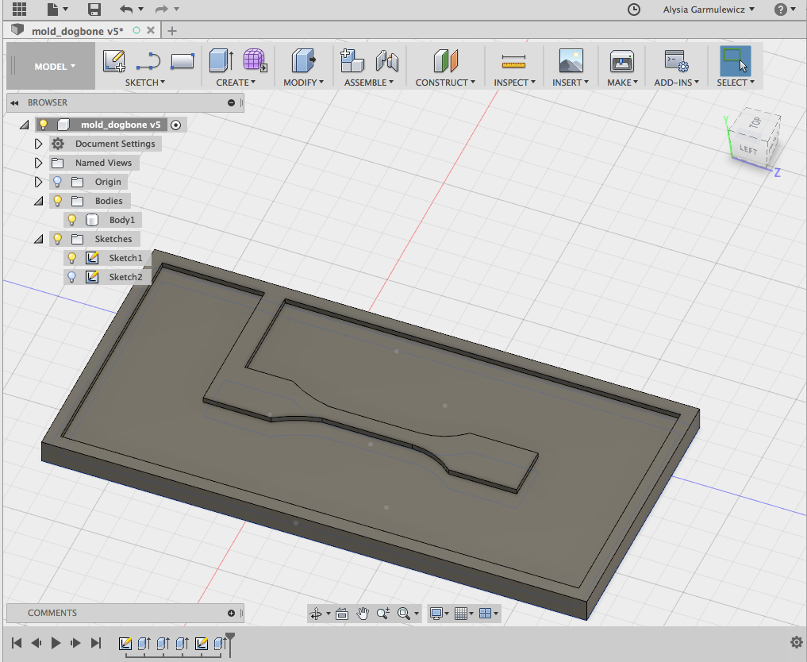The width and height of the screenshot is (807, 662).
Task: Expand the Named Views node
Action: pos(38,163)
